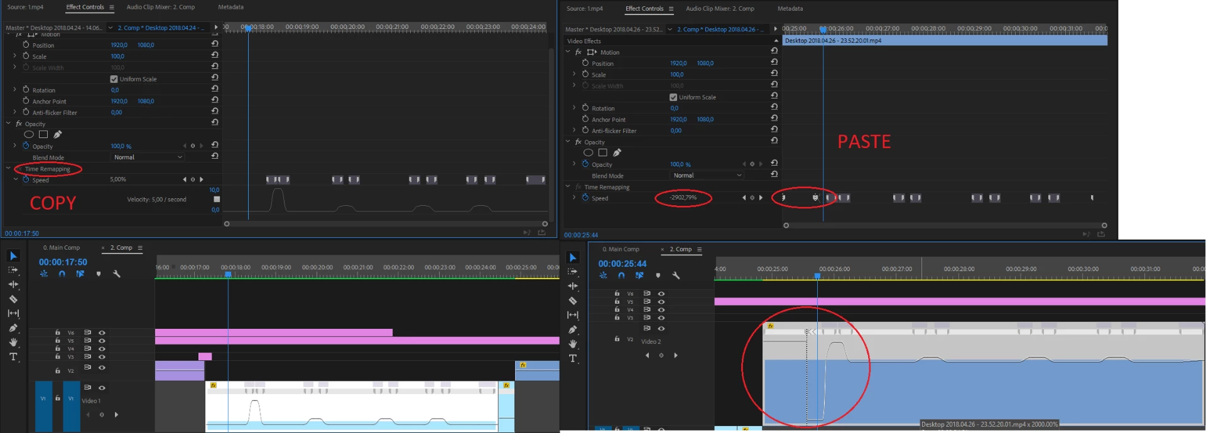Reset Rotation parameter in right Effect Controls

coord(774,107)
